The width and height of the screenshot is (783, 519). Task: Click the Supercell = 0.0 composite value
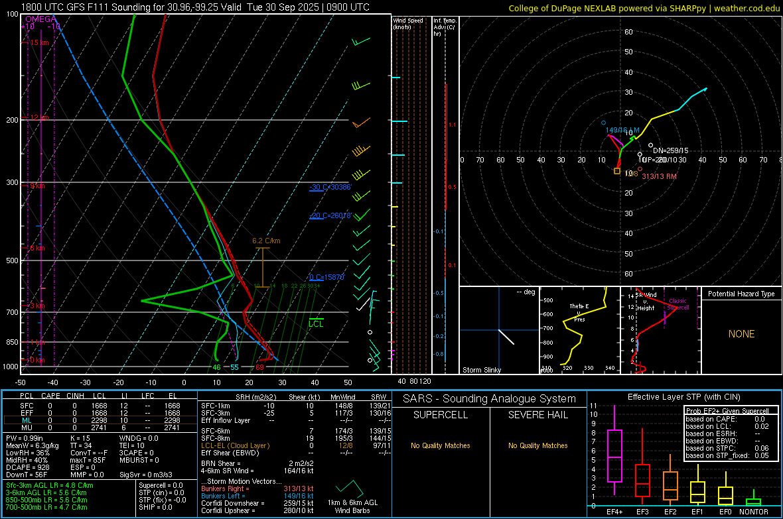(x=161, y=485)
